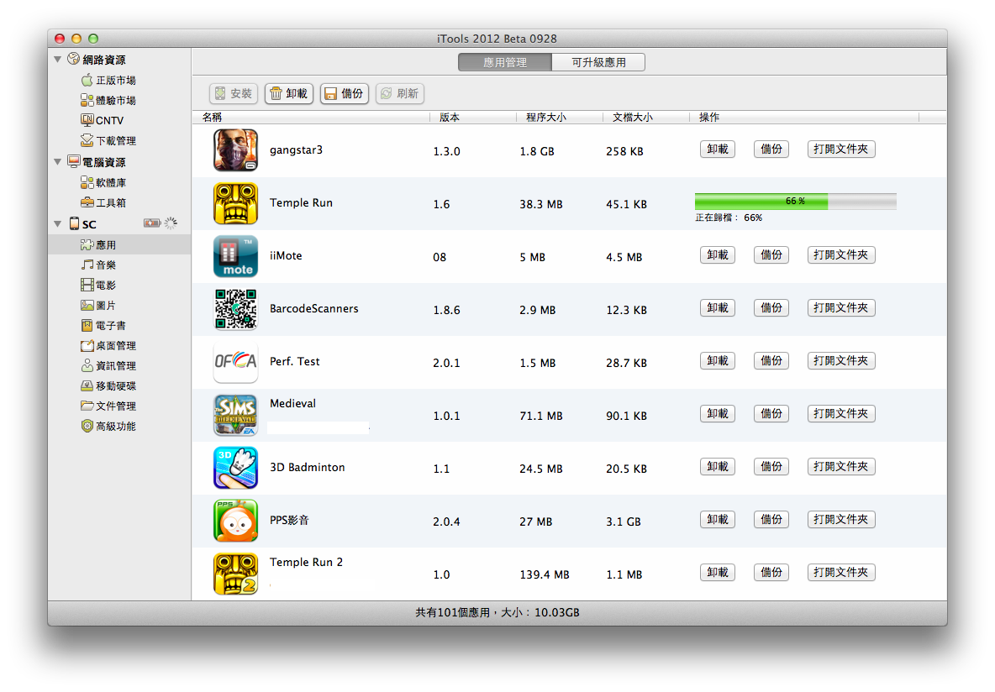Screen dimensions: 995x692
Task: Open 下載管理 in the sidebar
Action: point(115,140)
